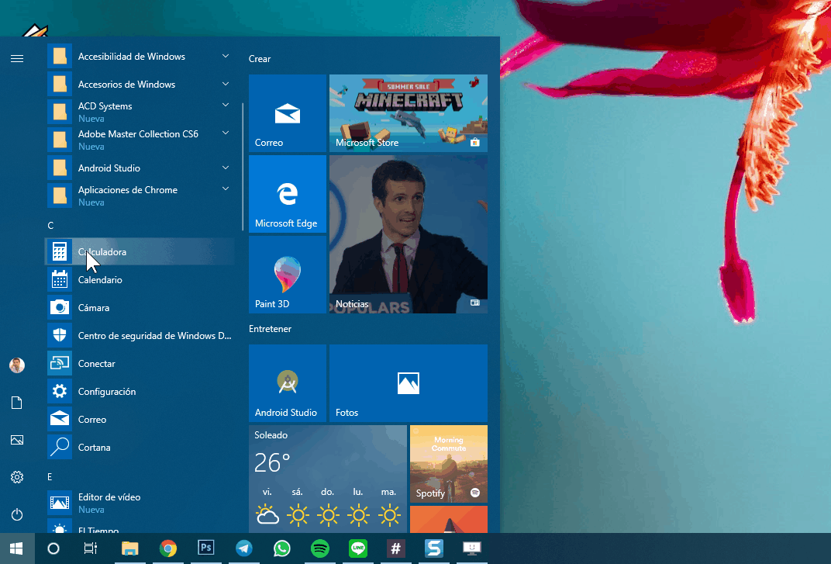Expand the Accesorios de Windows folder
The width and height of the screenshot is (831, 564).
click(x=140, y=84)
